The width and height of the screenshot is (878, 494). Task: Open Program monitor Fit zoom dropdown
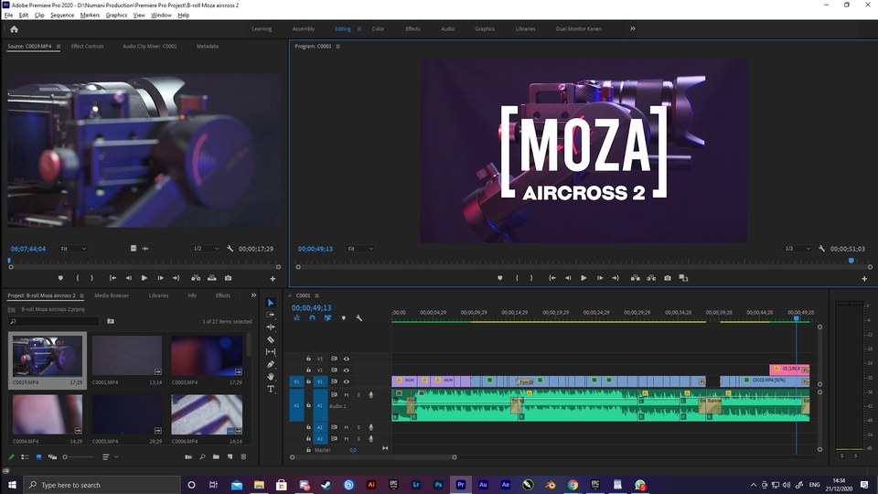[x=360, y=249]
